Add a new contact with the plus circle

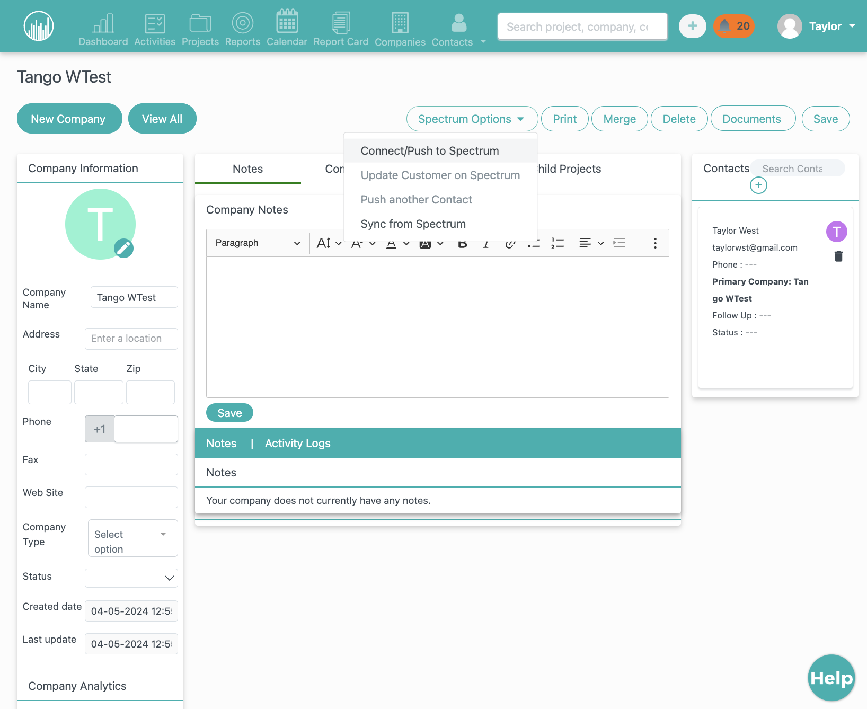(758, 185)
